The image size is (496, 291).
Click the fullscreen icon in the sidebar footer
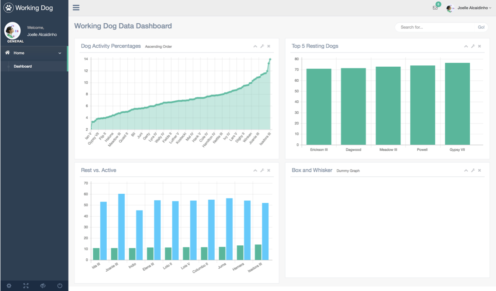pyautogui.click(x=26, y=286)
